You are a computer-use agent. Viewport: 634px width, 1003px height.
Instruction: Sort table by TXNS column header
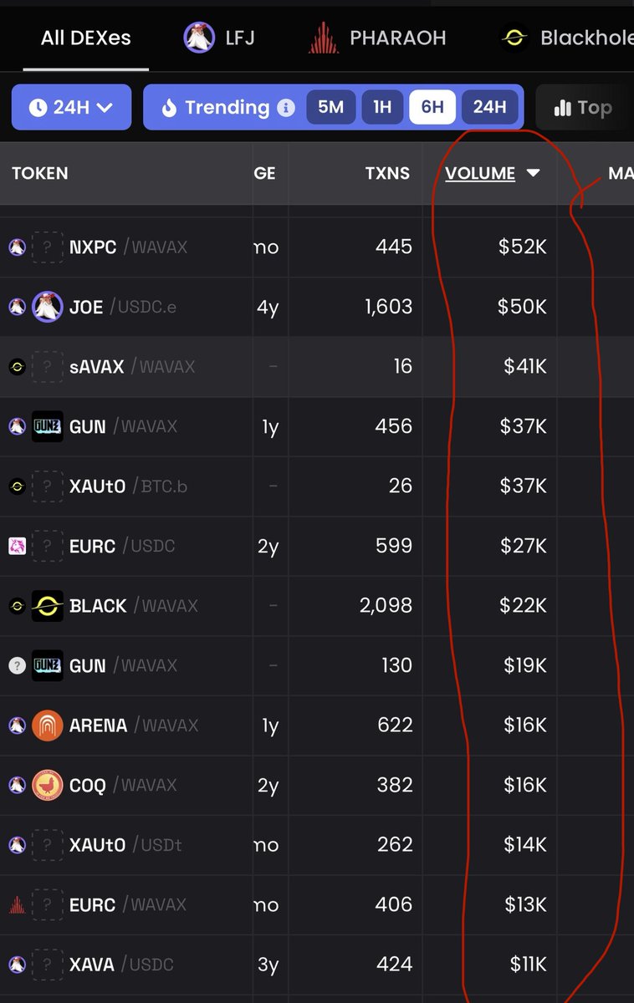[x=387, y=173]
